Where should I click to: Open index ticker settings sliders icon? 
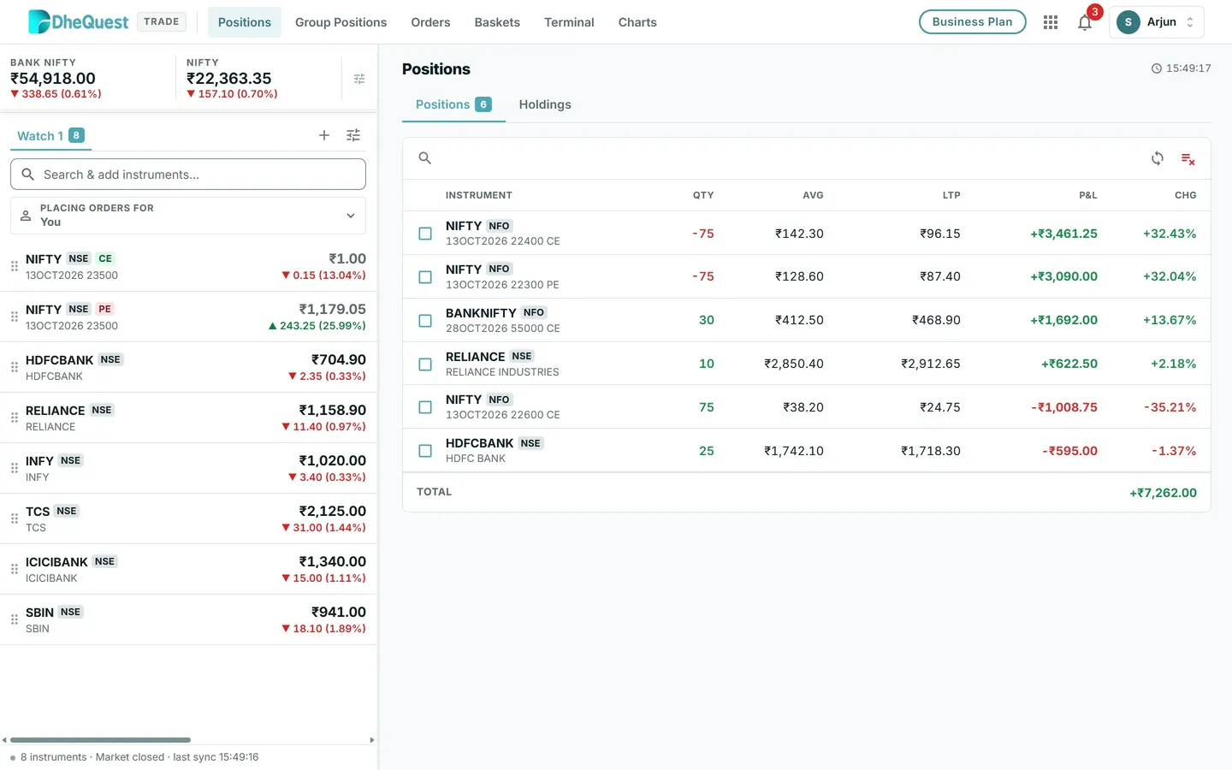(359, 79)
